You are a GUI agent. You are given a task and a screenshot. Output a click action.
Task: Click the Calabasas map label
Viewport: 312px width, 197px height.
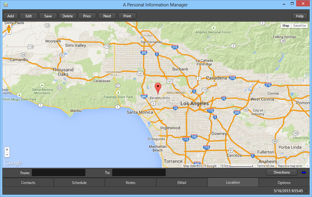[x=102, y=81]
